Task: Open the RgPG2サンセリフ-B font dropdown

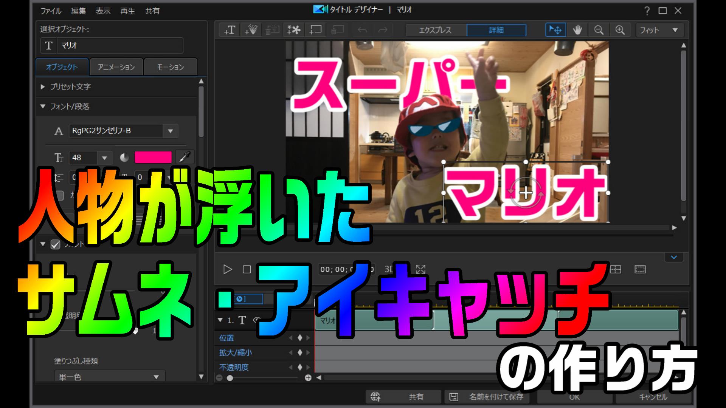Action: coord(170,131)
